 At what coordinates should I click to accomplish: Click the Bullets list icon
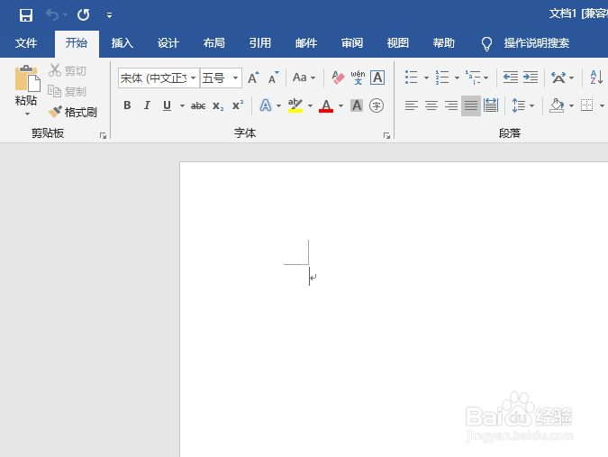click(411, 78)
